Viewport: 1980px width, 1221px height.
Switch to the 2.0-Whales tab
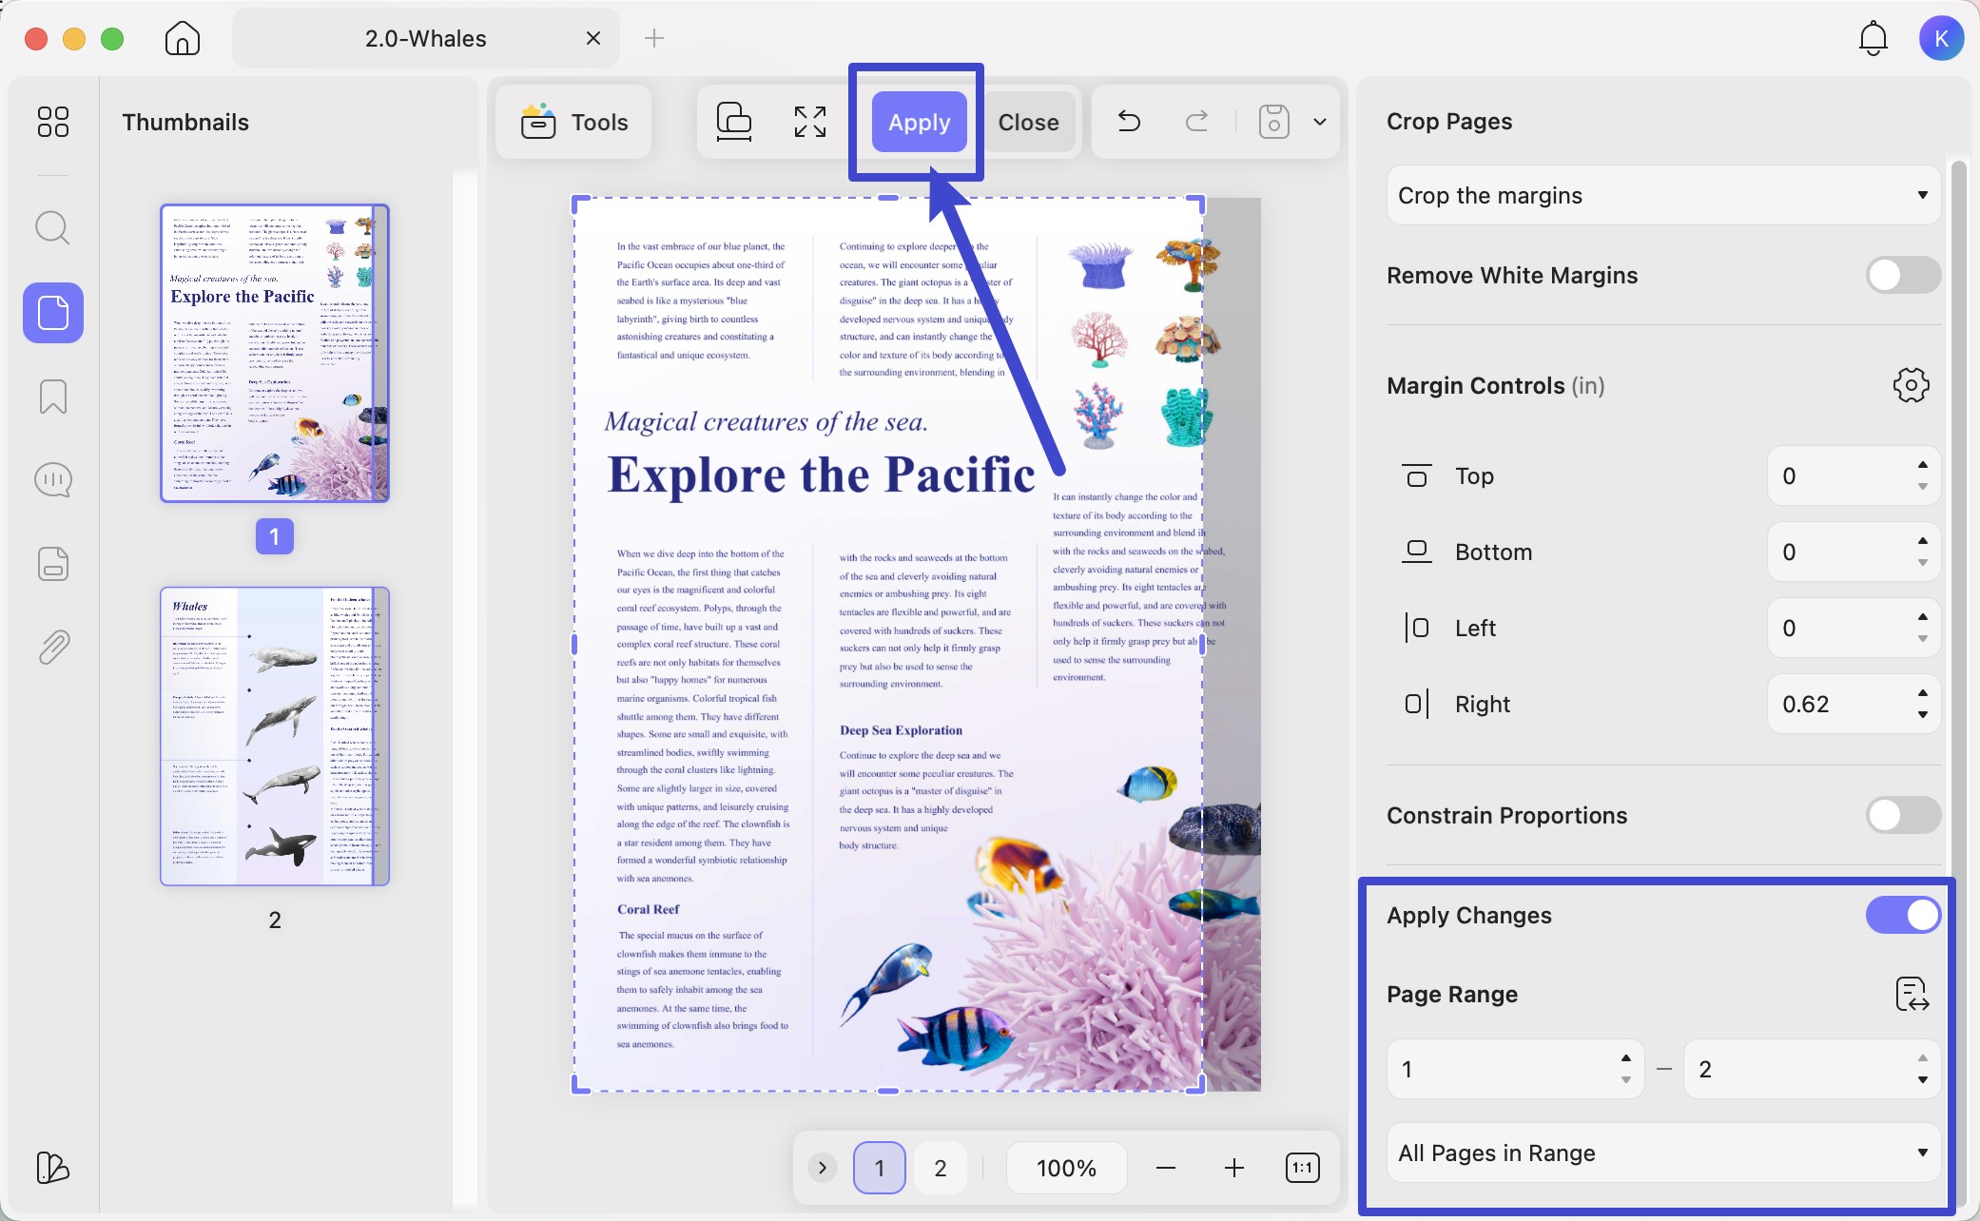425,38
